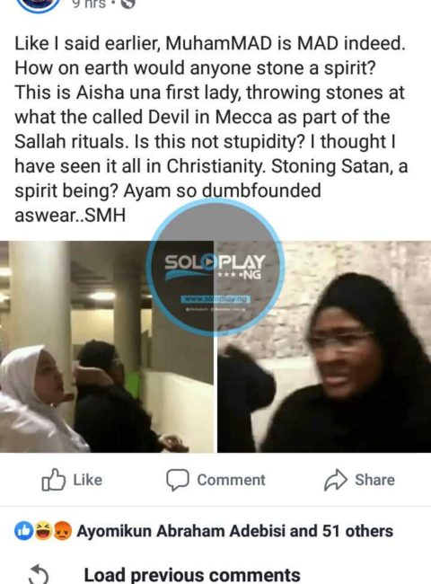Click the post timestamp showing 9 hrs
Screen dimensions: 431x584
89,4
